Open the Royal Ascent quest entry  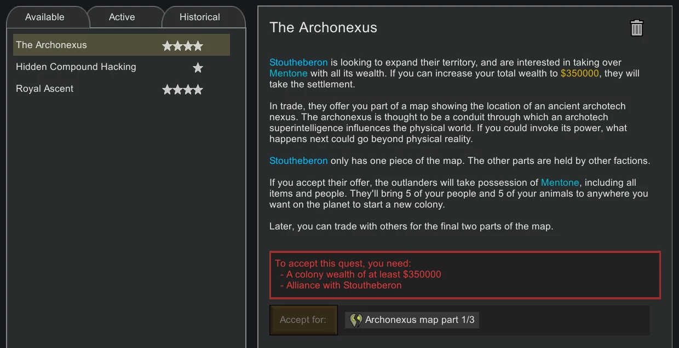(x=44, y=89)
